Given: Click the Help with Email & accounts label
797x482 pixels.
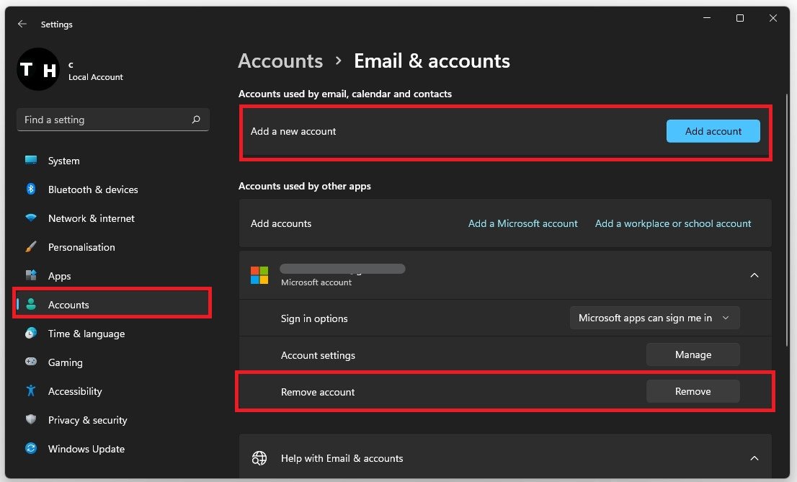Looking at the screenshot, I should click(342, 458).
